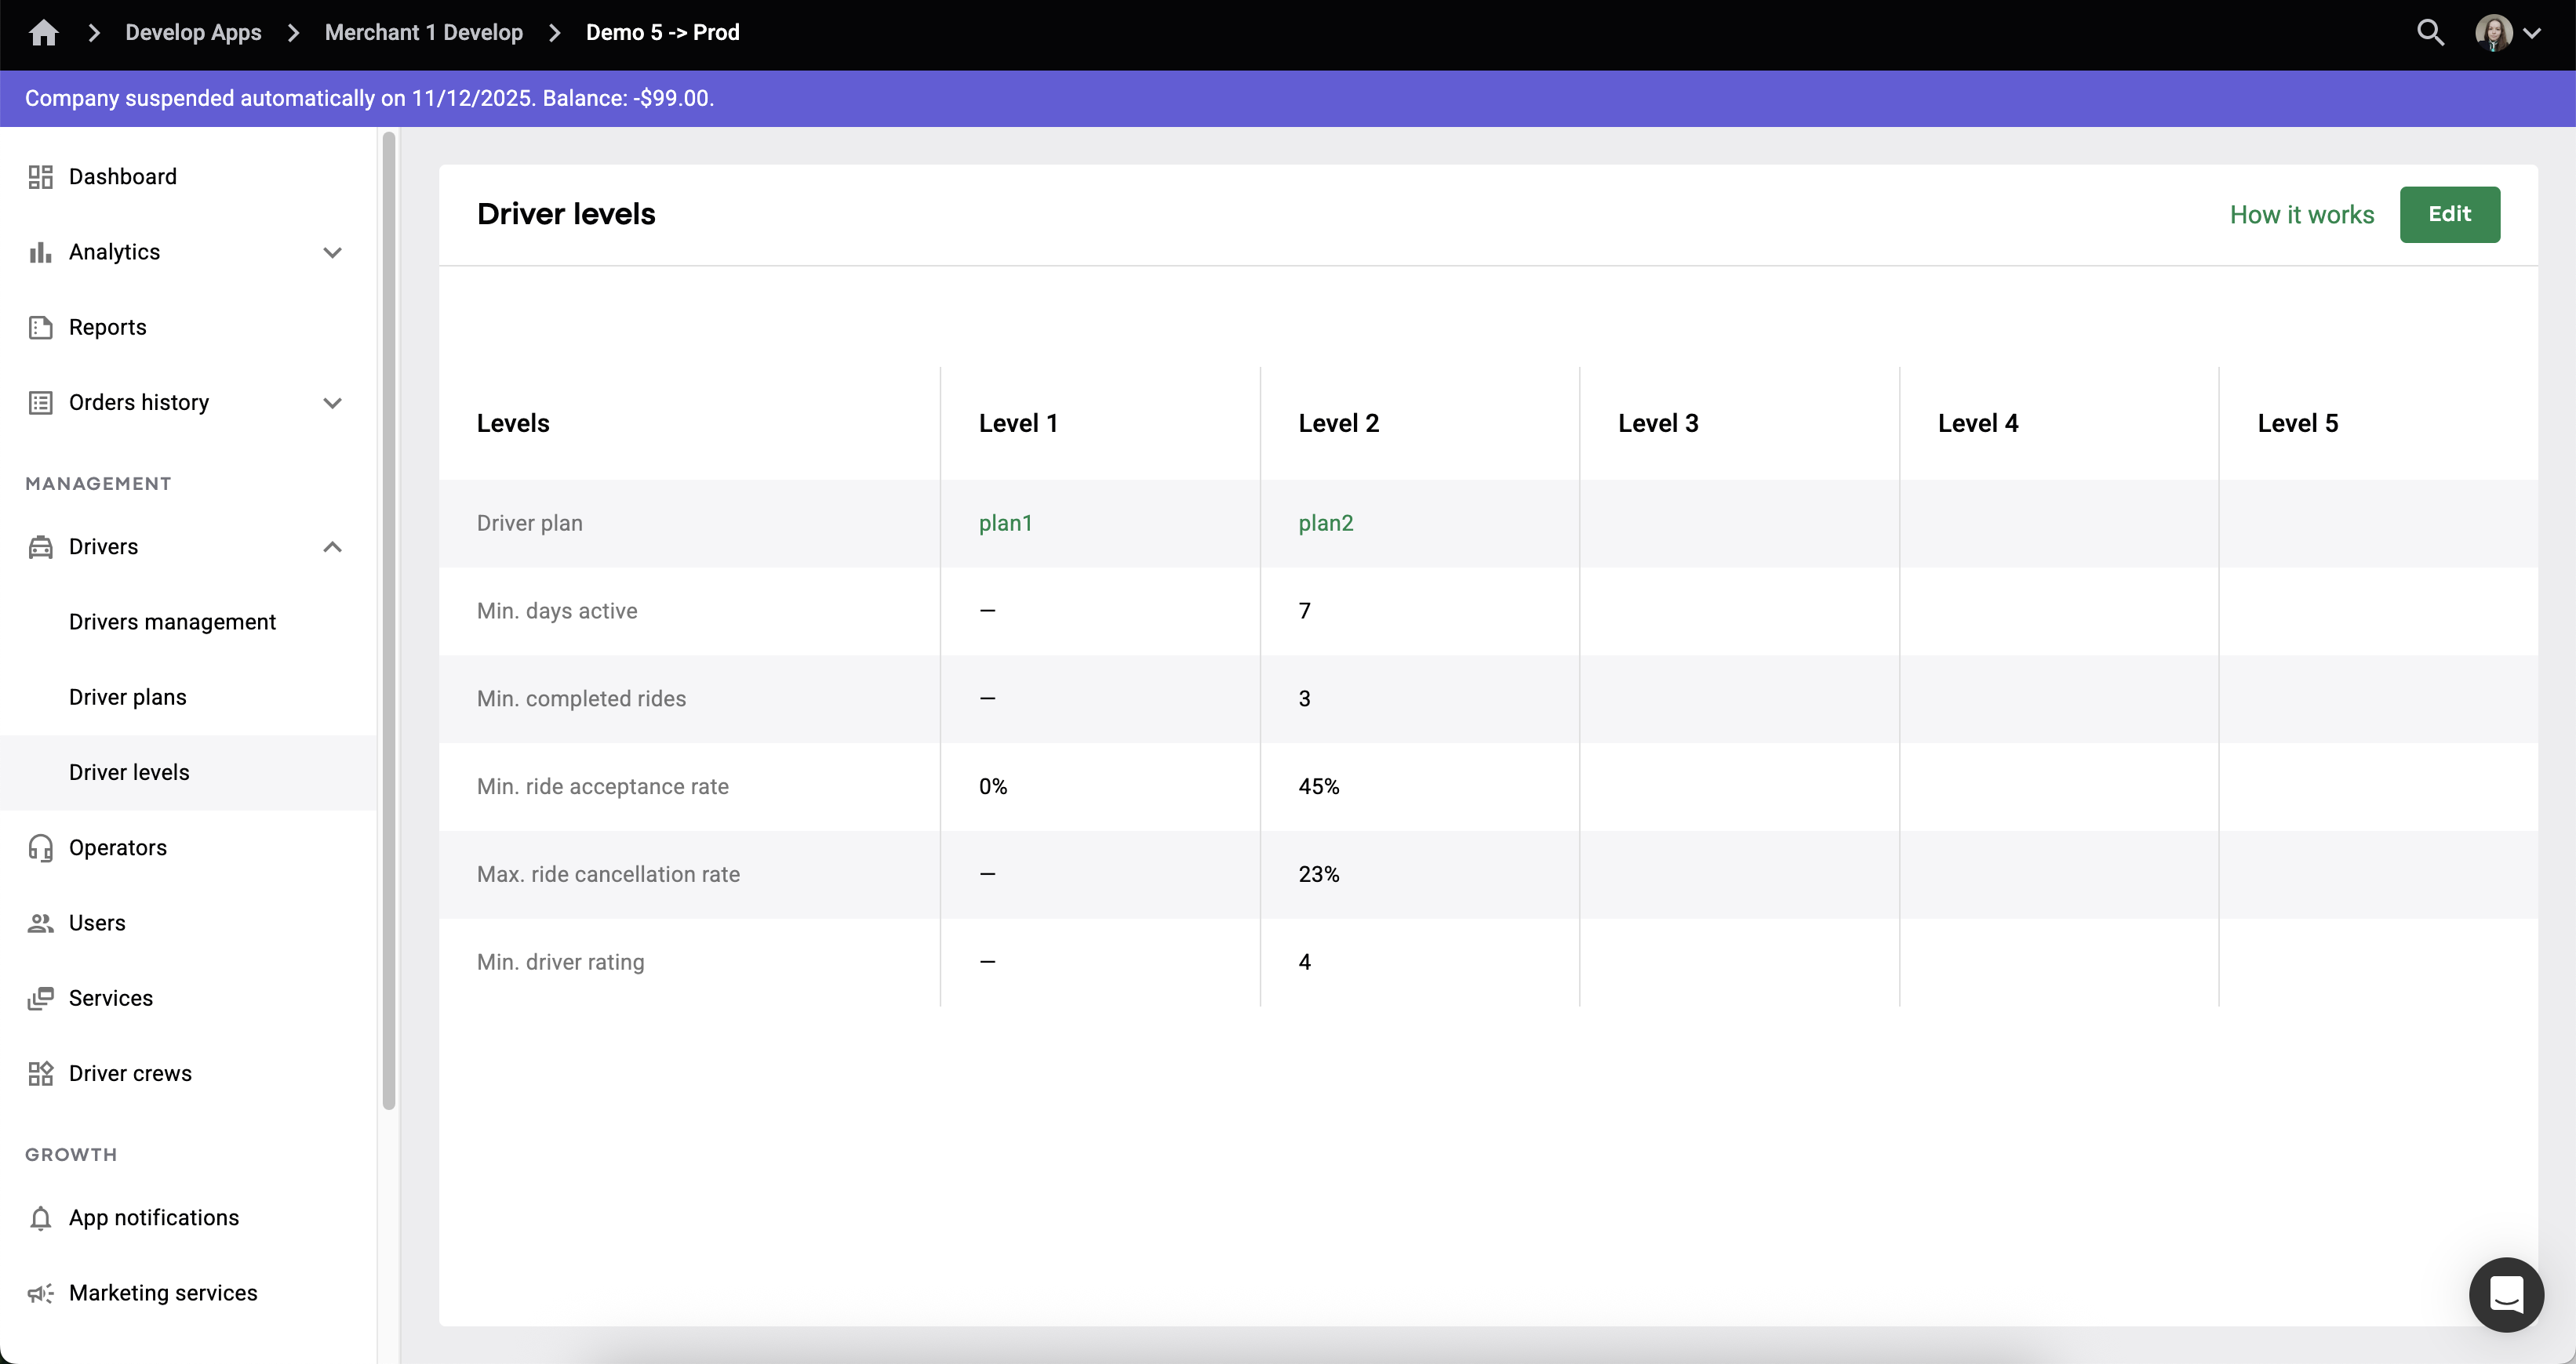Click the sidebar vertical scrollbar
Viewport: 2576px width, 1364px height.
tap(389, 619)
